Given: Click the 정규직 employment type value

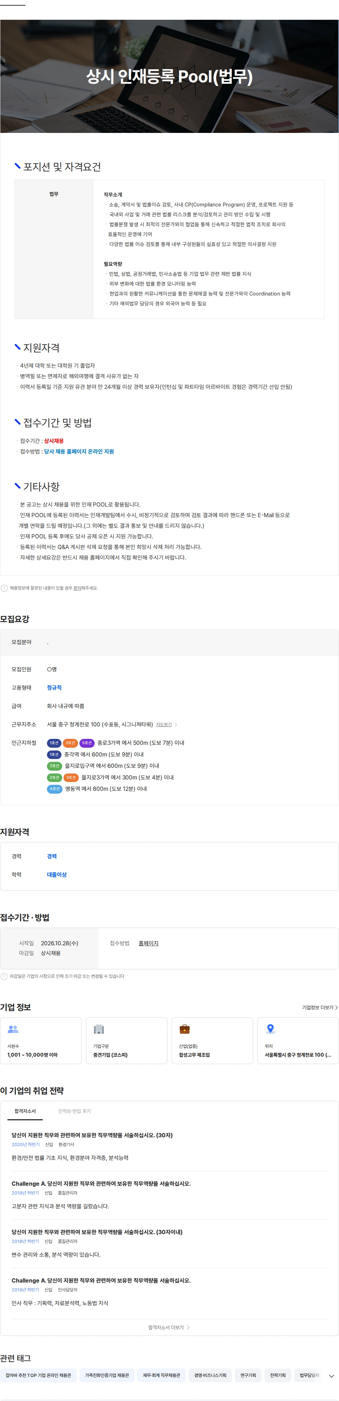Looking at the screenshot, I should point(54,688).
